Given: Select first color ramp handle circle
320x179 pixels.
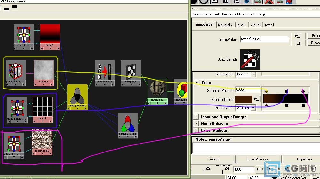Looking at the screenshot, I should [x=266, y=91].
